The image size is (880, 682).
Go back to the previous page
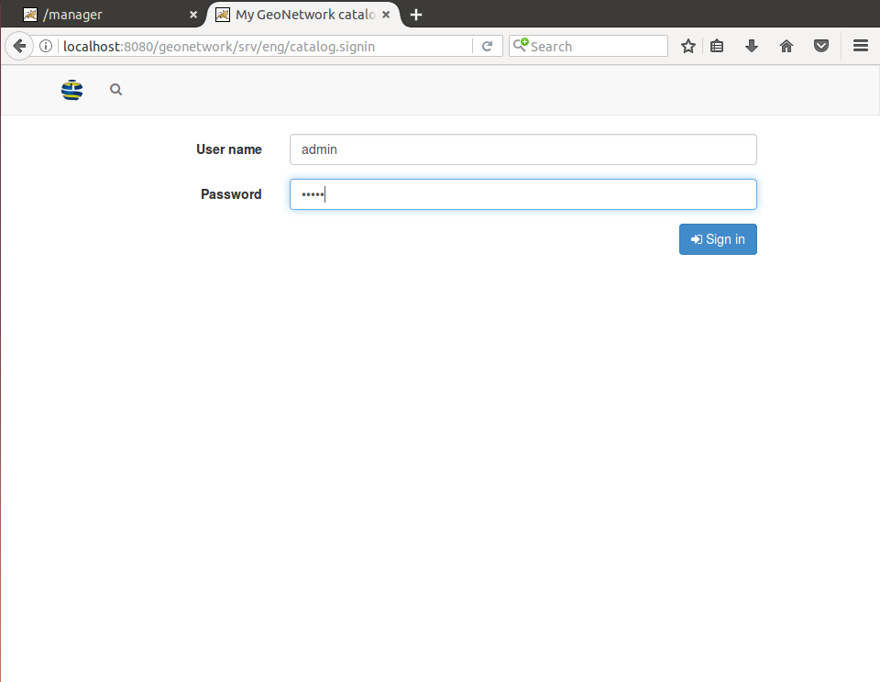pos(18,46)
